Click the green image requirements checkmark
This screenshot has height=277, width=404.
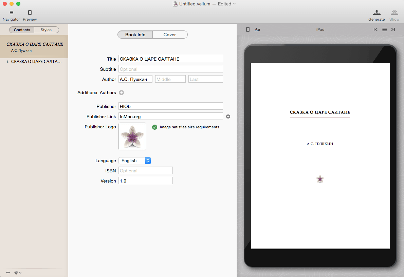click(x=155, y=127)
